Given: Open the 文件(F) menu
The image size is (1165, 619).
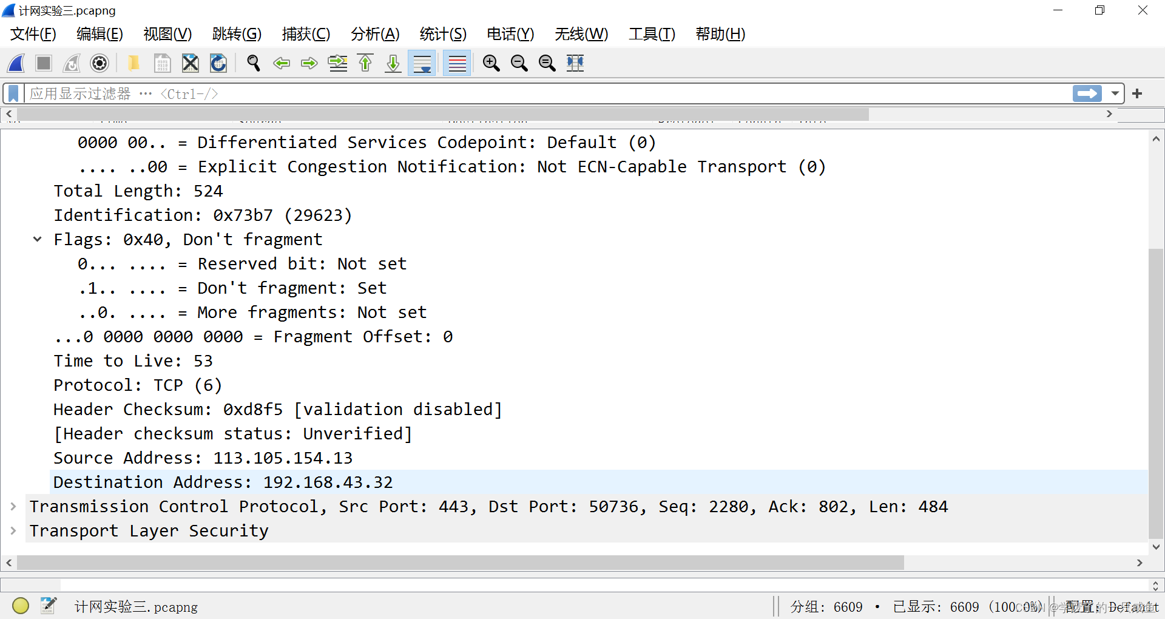Looking at the screenshot, I should click(33, 34).
